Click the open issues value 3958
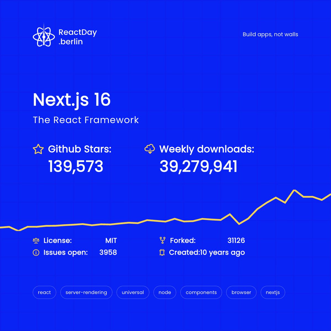 pos(108,252)
